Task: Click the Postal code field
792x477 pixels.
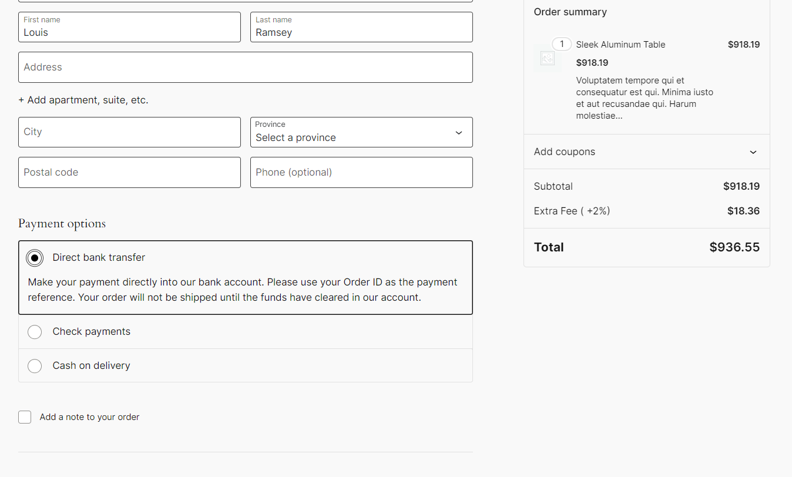Action: click(129, 173)
